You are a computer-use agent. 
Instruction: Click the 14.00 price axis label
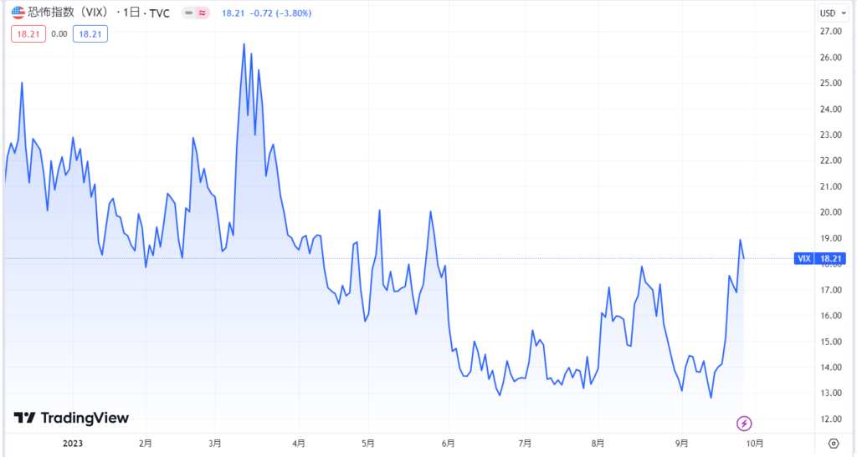click(x=831, y=368)
